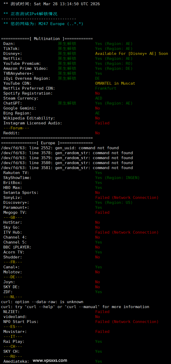
Task: Click the Netflix Preferred CDN Frankfurt value
Action: coord(106,88)
